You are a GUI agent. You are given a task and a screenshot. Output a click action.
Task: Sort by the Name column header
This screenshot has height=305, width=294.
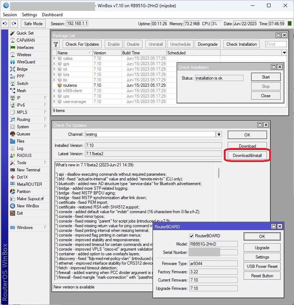coord(74,53)
